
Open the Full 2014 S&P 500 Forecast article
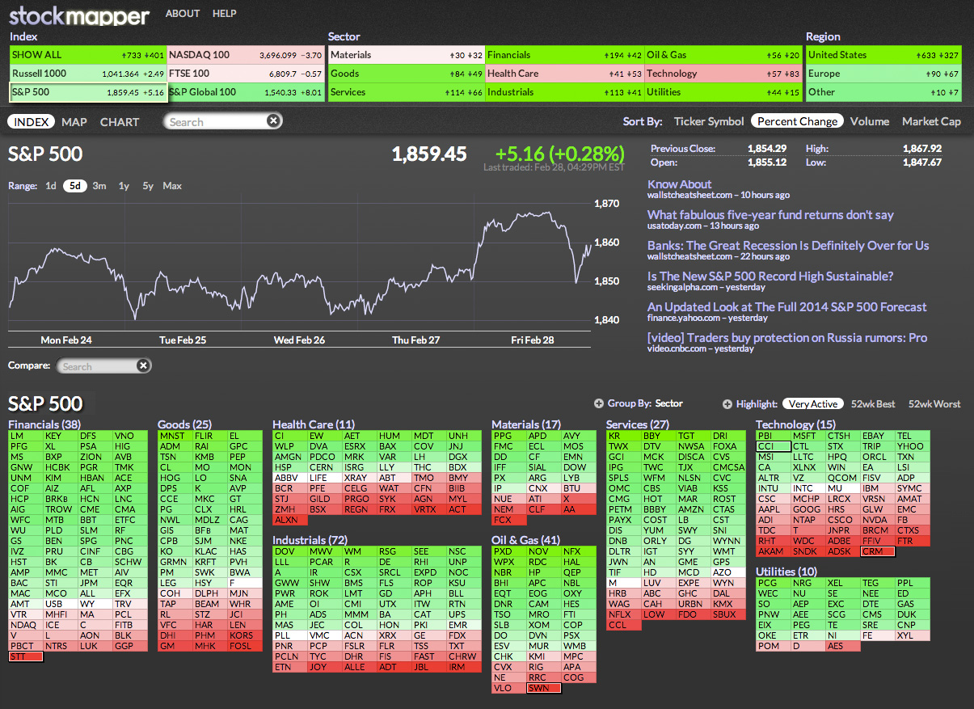(786, 307)
